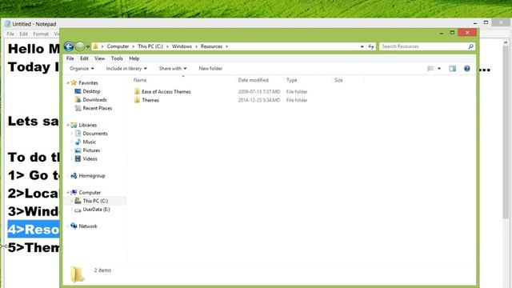
Task: Click the Notepad scrollbar up arrow
Action: coord(506,42)
